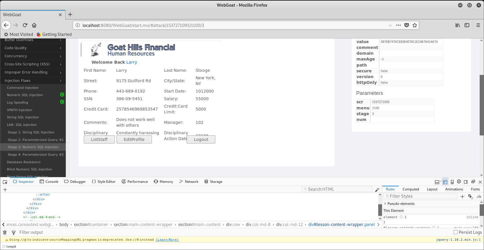
Task: Switch to the Debugger tab
Action: [75, 182]
